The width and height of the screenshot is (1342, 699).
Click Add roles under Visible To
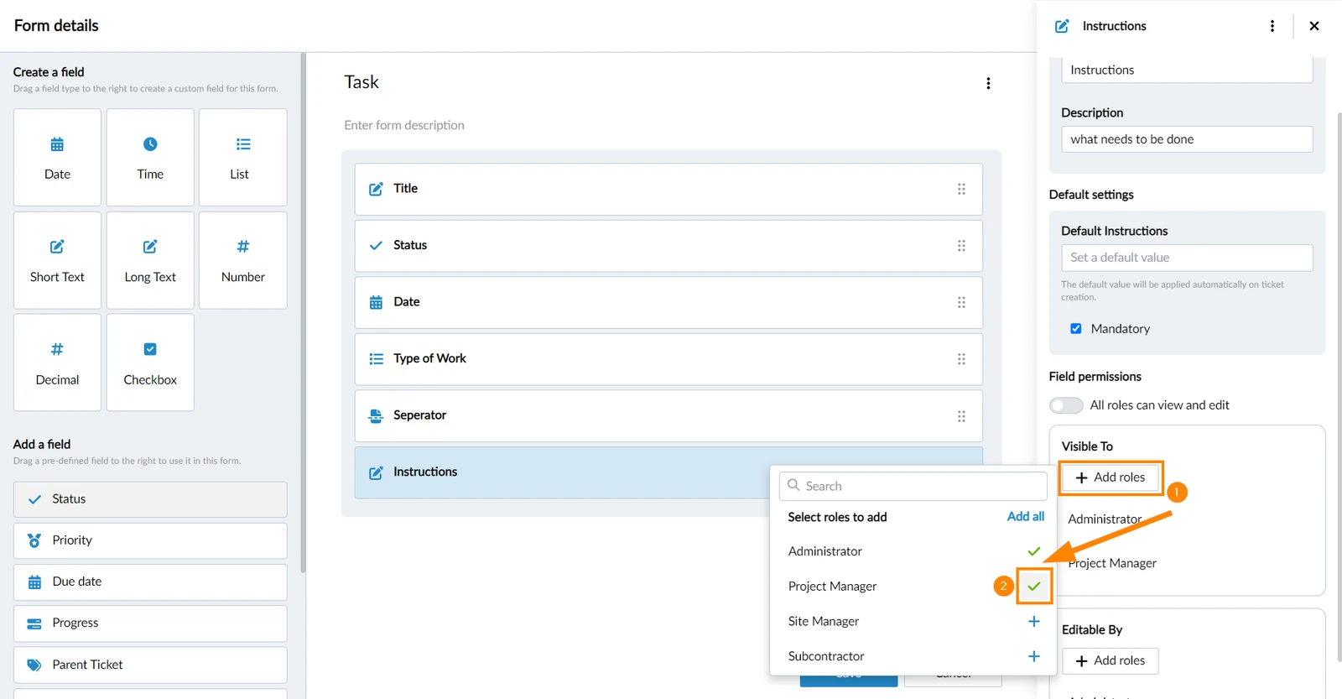[1110, 477]
